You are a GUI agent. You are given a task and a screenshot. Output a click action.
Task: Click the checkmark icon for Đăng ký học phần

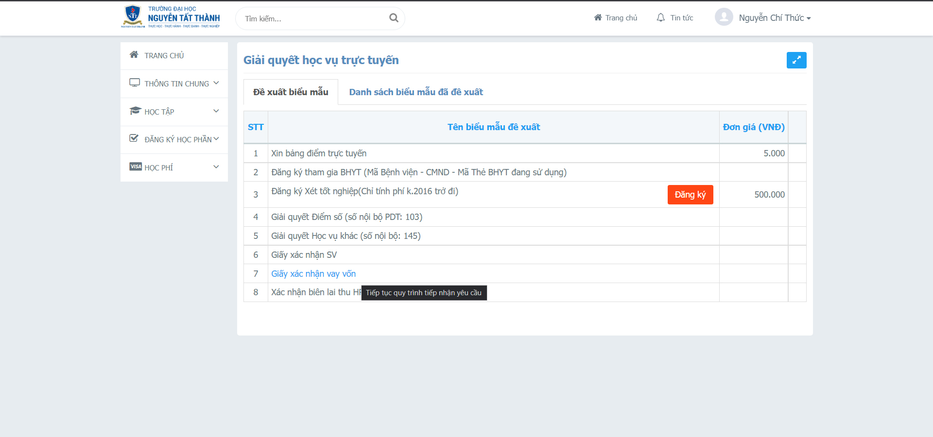[x=134, y=138]
